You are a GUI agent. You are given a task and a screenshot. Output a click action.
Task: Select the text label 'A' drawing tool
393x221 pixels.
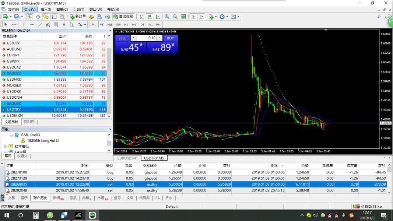(x=64, y=25)
